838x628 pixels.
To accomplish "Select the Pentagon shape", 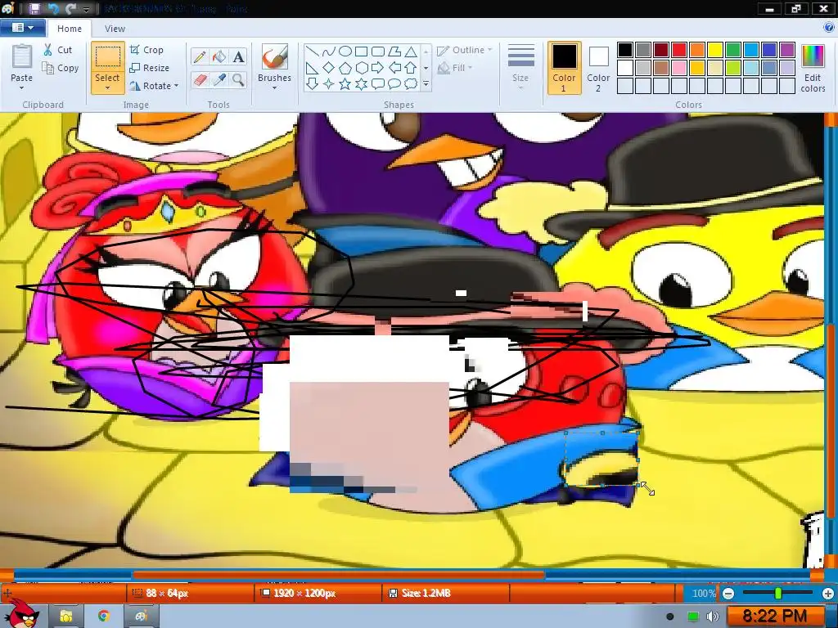I will [x=345, y=68].
